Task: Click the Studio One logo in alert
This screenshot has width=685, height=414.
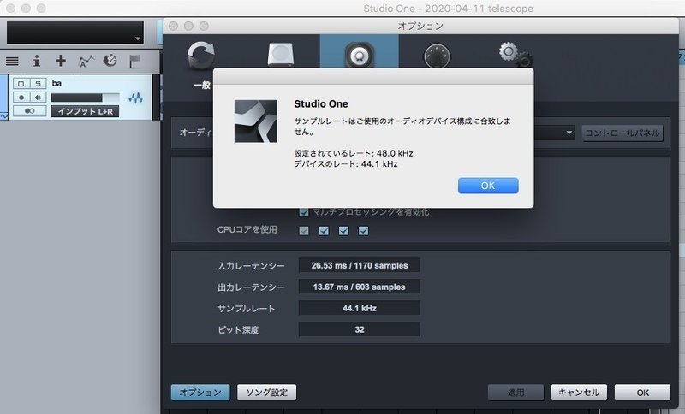Action: click(x=255, y=121)
